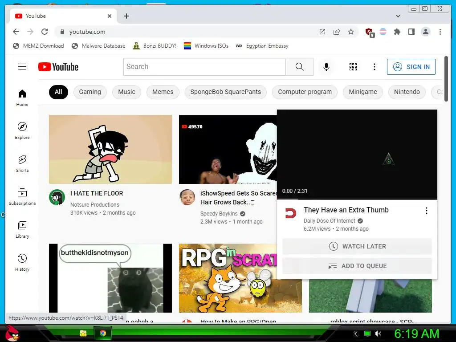
Task: Select the Nintendo filter chip
Action: click(x=407, y=92)
